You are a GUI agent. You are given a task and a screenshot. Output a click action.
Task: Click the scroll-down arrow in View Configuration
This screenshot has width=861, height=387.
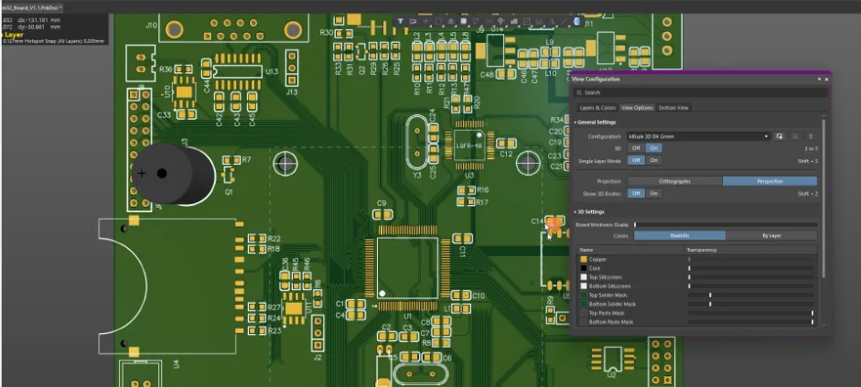click(823, 325)
